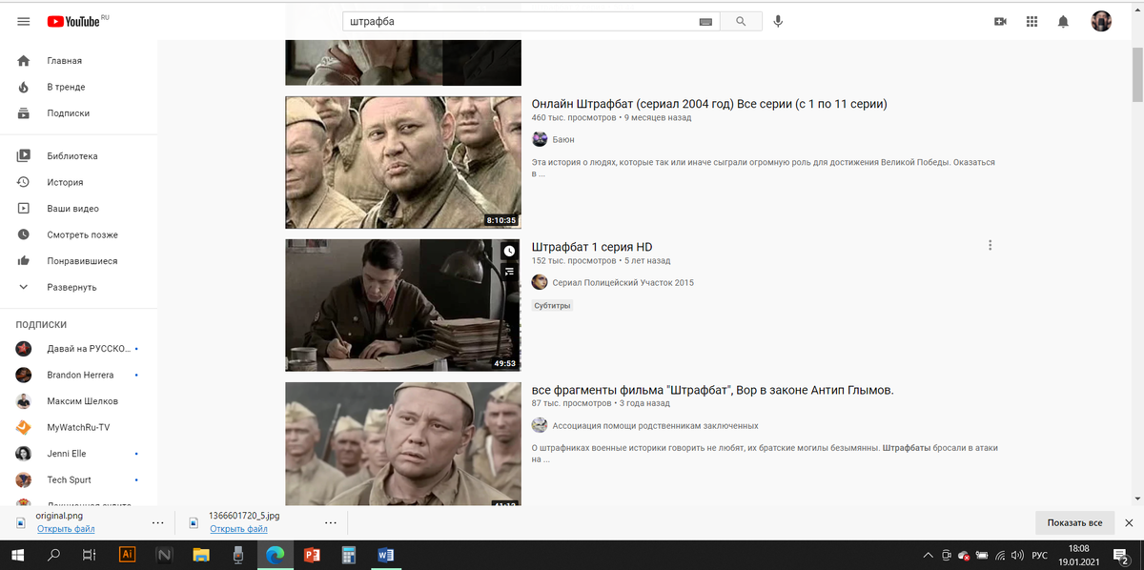Play the 8:10:35 Штрафбат thumbnail
Screen dimensions: 1144x570
pyautogui.click(x=403, y=162)
